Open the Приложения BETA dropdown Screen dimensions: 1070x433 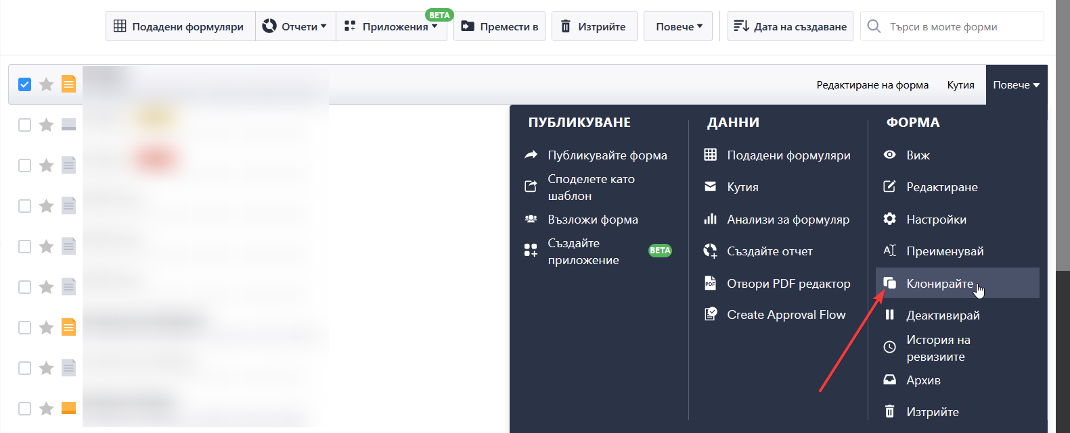391,26
